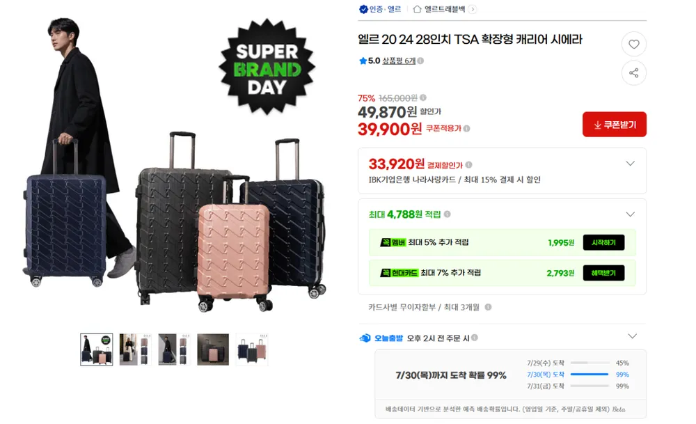Expand the 최대 4,788원 적립 section
This screenshot has height=424, width=696.
click(x=630, y=214)
